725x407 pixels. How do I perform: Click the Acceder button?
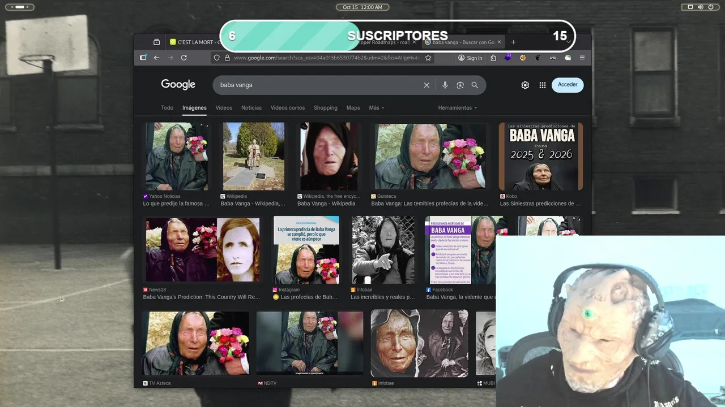tap(568, 85)
